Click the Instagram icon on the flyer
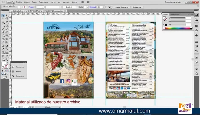 pos(69,81)
